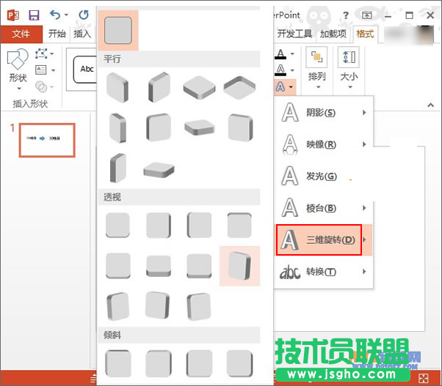The image size is (442, 386).
Task: Select Perspective Above preset in 透视 second row
Action: [118, 266]
